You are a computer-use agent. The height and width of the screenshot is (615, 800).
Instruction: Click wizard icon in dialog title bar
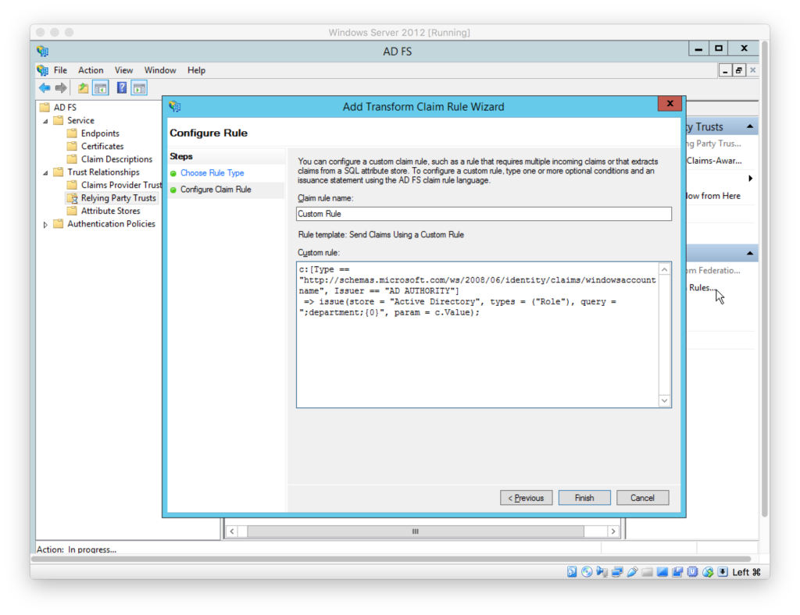[x=175, y=106]
